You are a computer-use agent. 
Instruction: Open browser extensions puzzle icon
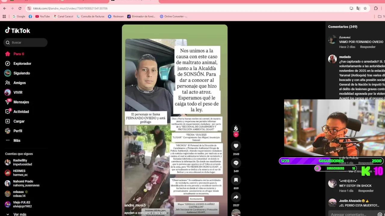pos(376,8)
